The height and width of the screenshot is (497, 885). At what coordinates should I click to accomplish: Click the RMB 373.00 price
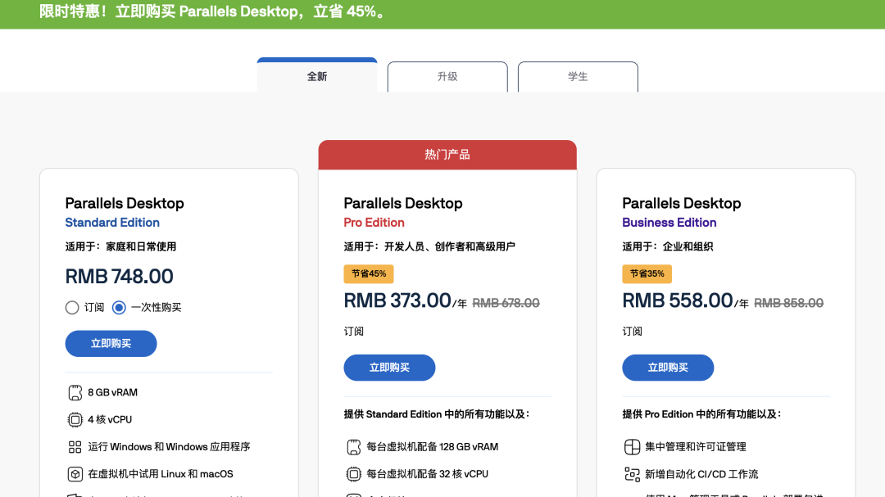click(x=397, y=300)
